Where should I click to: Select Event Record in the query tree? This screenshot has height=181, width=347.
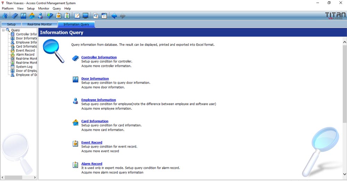25,51
